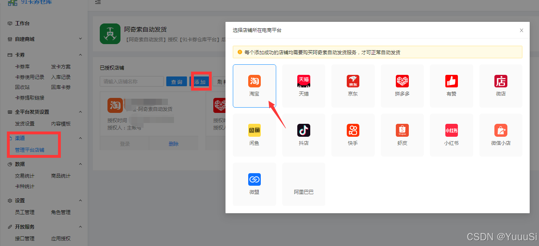Close the platform selection dialog
The width and height of the screenshot is (539, 246).
[x=522, y=30]
